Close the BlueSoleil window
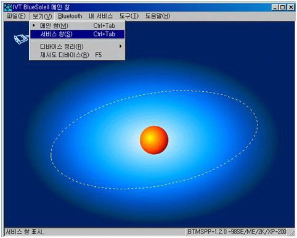 point(291,7)
